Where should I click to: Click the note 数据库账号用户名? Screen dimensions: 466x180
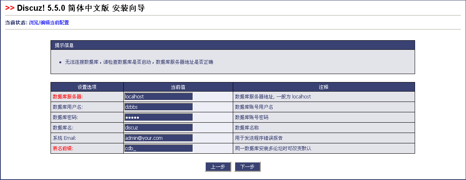254,107
